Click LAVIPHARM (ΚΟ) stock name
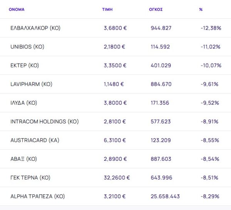 31,84
